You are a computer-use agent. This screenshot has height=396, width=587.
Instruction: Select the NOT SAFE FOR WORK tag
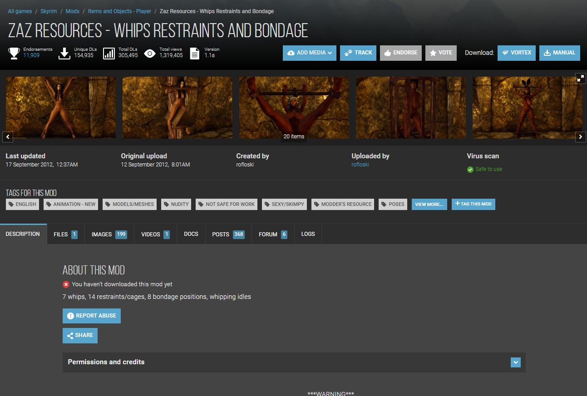pos(227,205)
